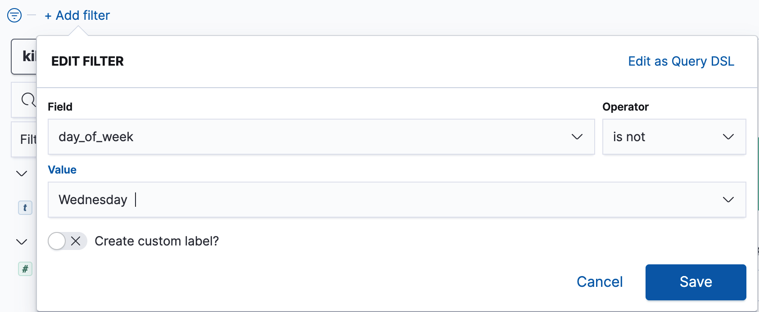Collapse the second field group in sidebar
Viewport: 759px width, 312px height.
(x=21, y=242)
